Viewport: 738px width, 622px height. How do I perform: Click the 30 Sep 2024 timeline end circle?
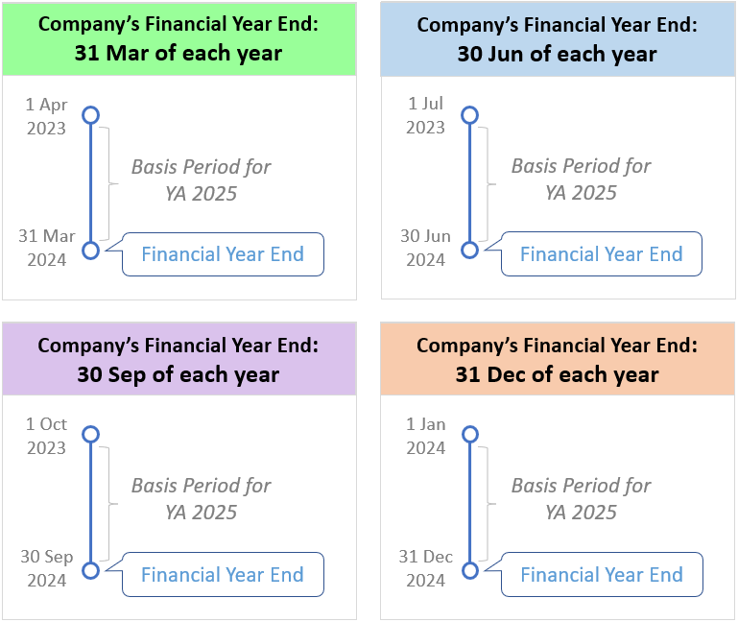coord(90,571)
